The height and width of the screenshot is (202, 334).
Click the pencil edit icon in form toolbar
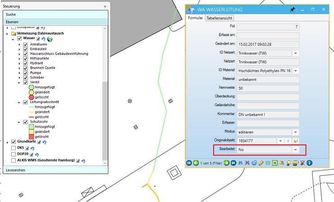click(261, 162)
